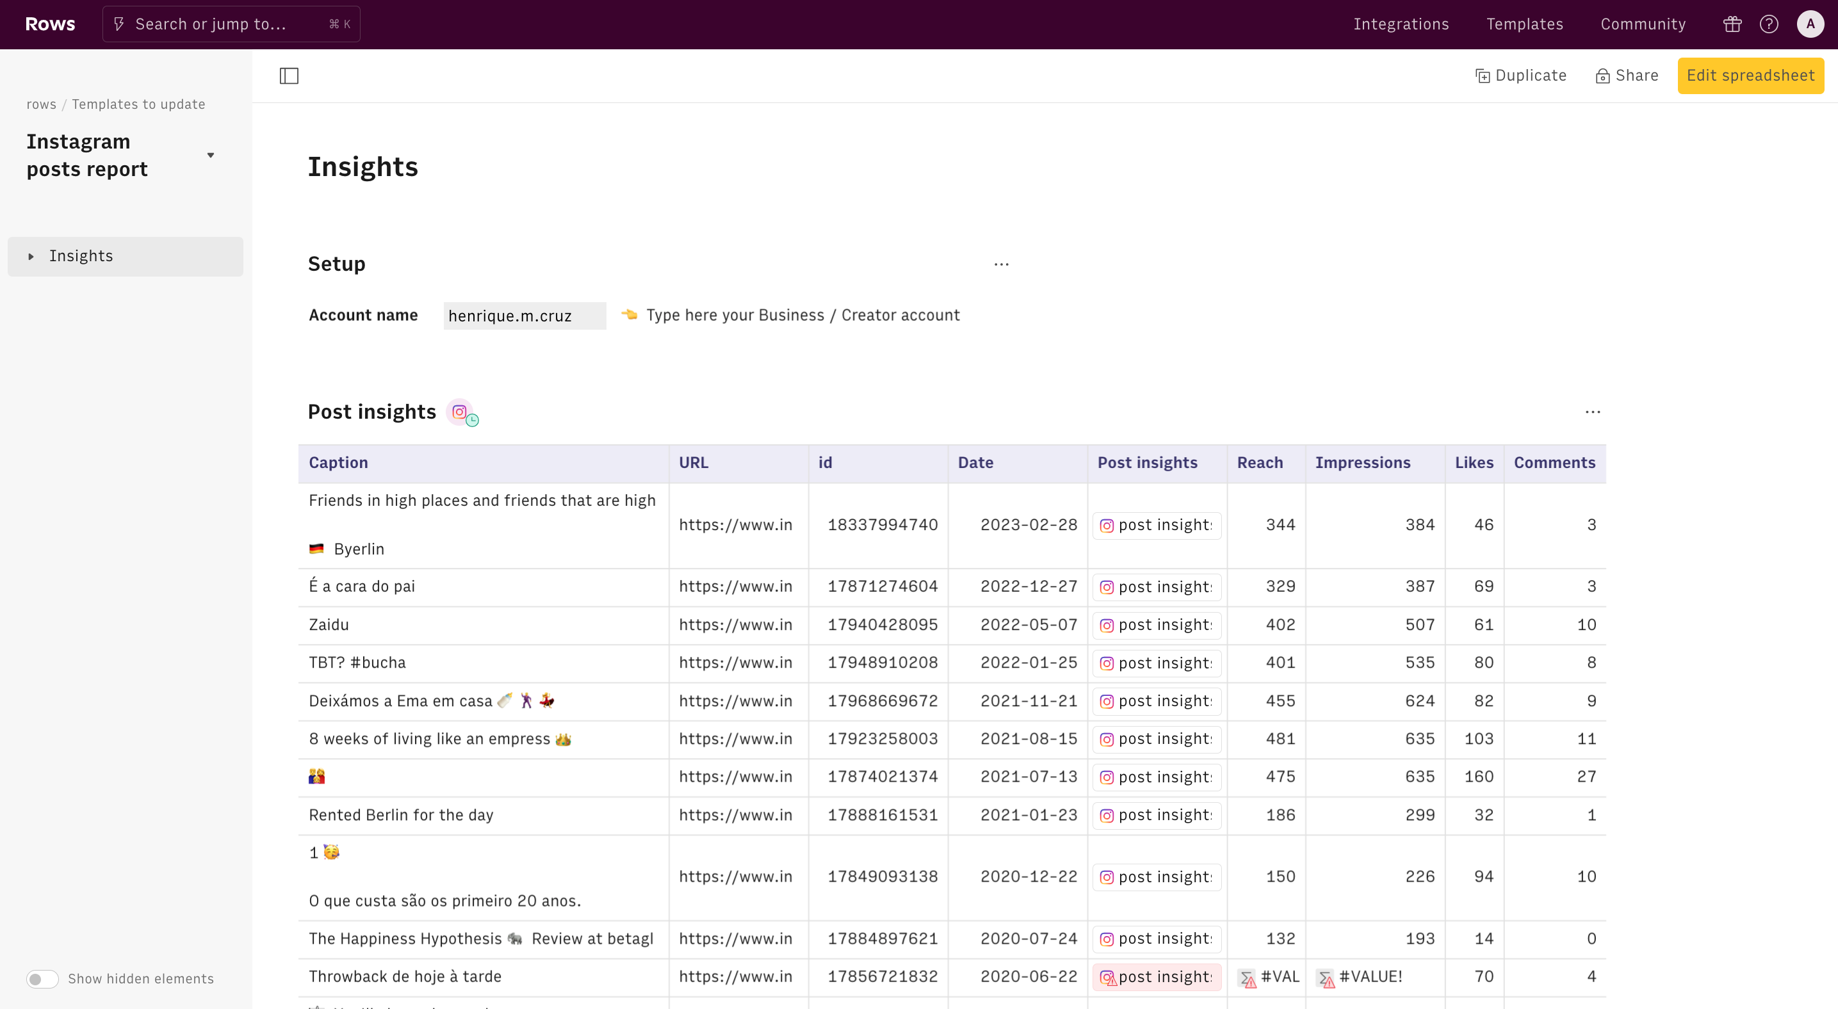The height and width of the screenshot is (1009, 1838).
Task: Open the Post insights table options menu
Action: pos(1593,412)
